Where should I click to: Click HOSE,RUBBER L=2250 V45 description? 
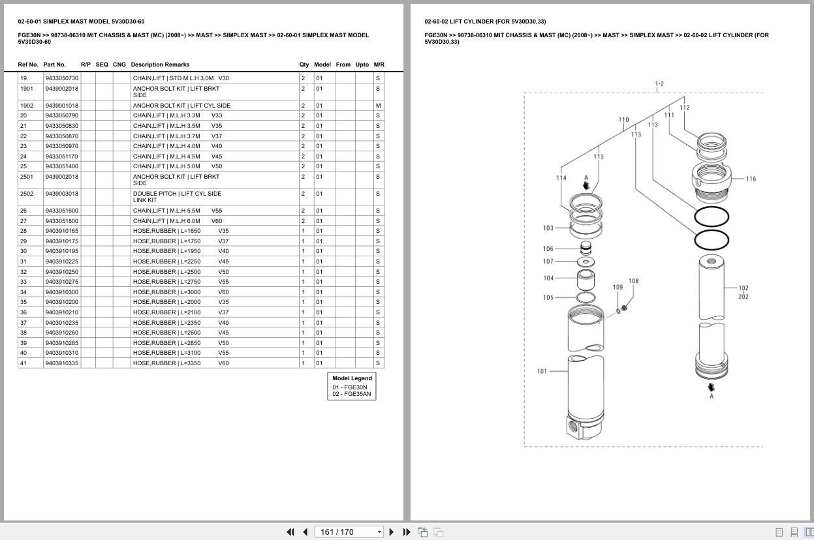tap(181, 262)
